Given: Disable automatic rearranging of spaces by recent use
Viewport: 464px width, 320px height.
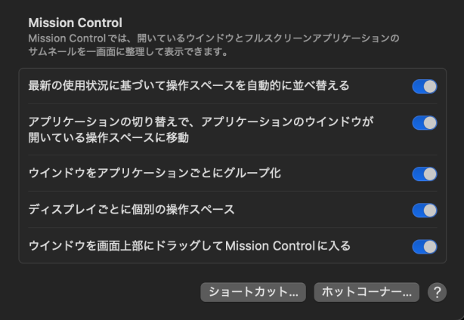Looking at the screenshot, I should click(425, 87).
